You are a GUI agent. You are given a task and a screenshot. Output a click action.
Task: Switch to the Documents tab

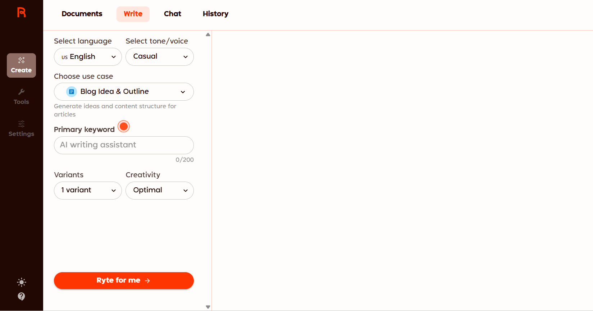[82, 14]
